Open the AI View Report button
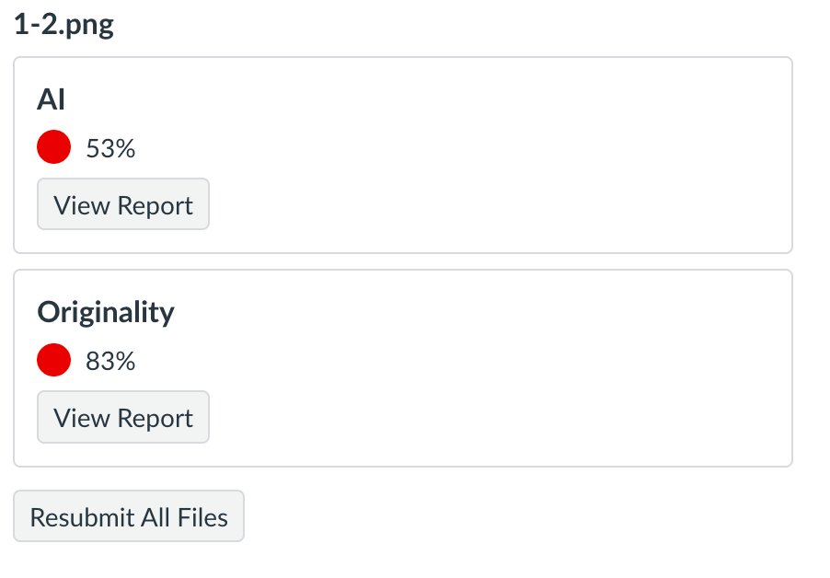Screen dimensions: 830x578 tap(123, 204)
